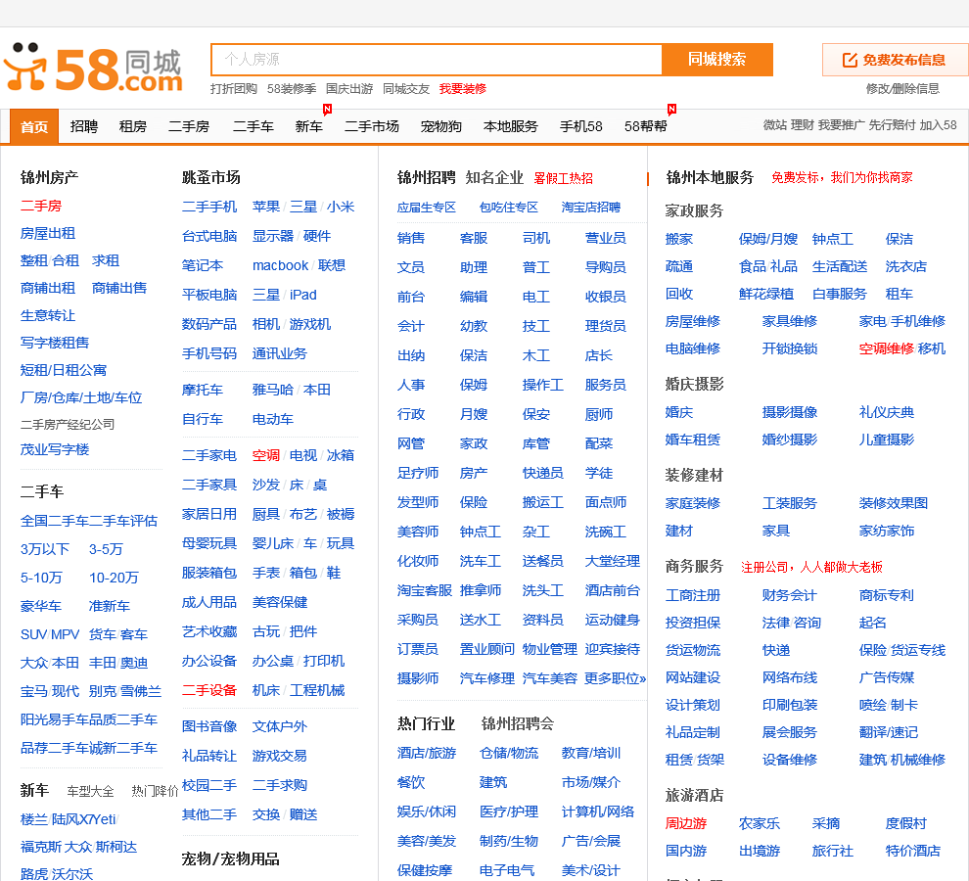Click the red 注册公司，人人都做大老板 link

point(812,568)
